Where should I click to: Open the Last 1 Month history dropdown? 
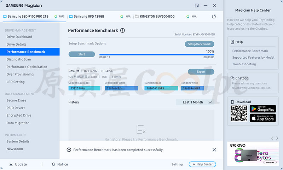pos(195,102)
